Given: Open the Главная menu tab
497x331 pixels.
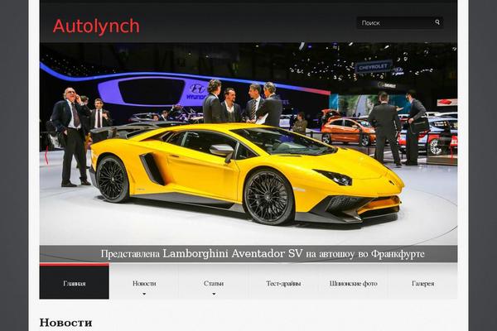Looking at the screenshot, I should 75,281.
